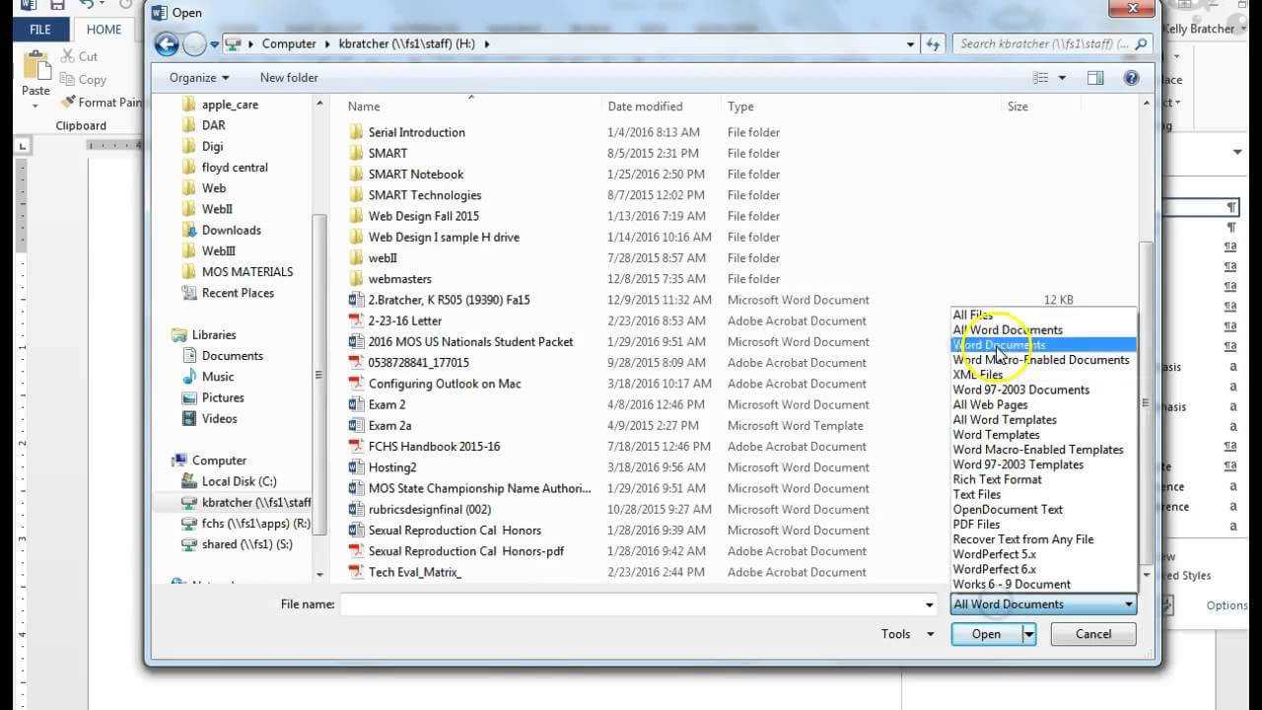Open the Tools dropdown
The width and height of the screenshot is (1262, 710).
[907, 634]
